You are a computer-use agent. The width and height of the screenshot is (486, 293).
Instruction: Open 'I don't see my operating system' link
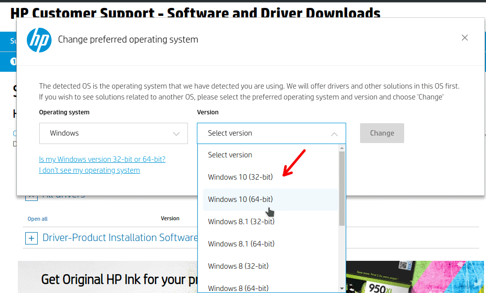pyautogui.click(x=90, y=170)
